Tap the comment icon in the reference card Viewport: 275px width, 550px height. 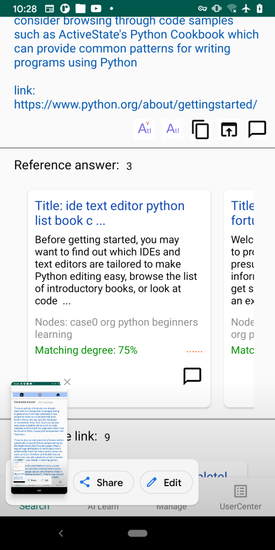[192, 376]
